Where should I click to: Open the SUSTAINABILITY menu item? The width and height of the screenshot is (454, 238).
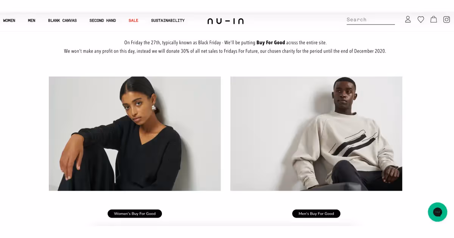click(x=168, y=20)
